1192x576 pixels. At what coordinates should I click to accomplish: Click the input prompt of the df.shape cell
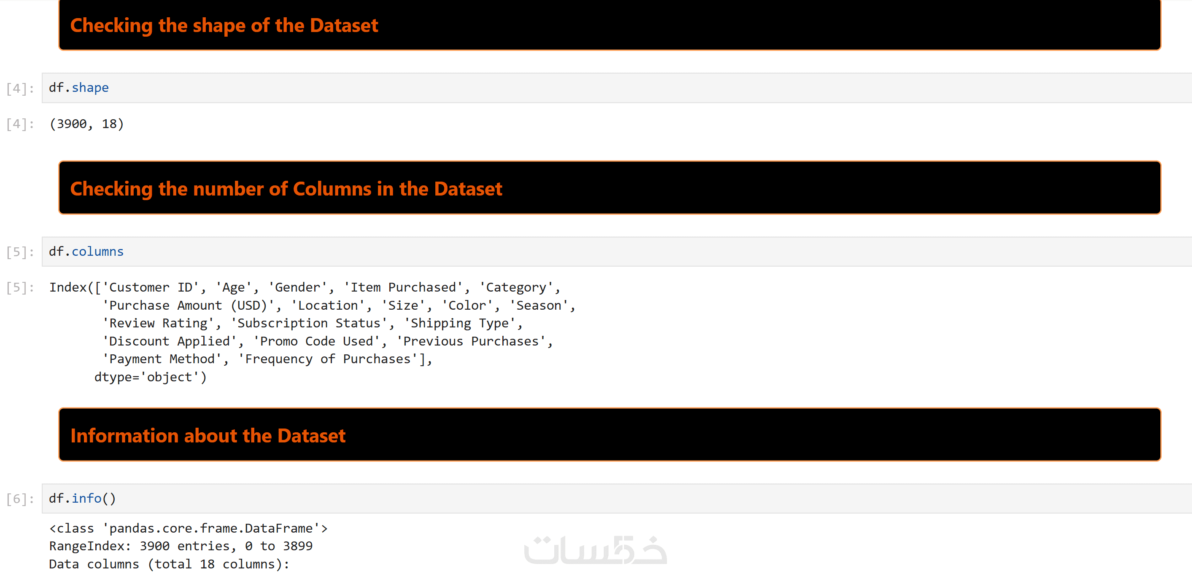(x=20, y=88)
